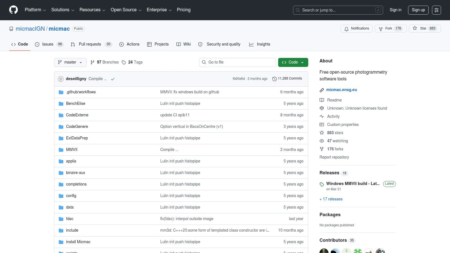Open the Projects tab

[x=158, y=44]
